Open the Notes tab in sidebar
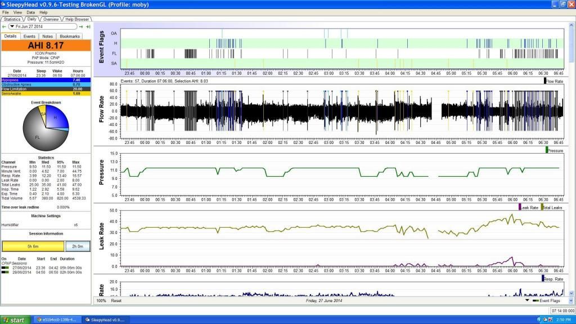 [x=47, y=37]
